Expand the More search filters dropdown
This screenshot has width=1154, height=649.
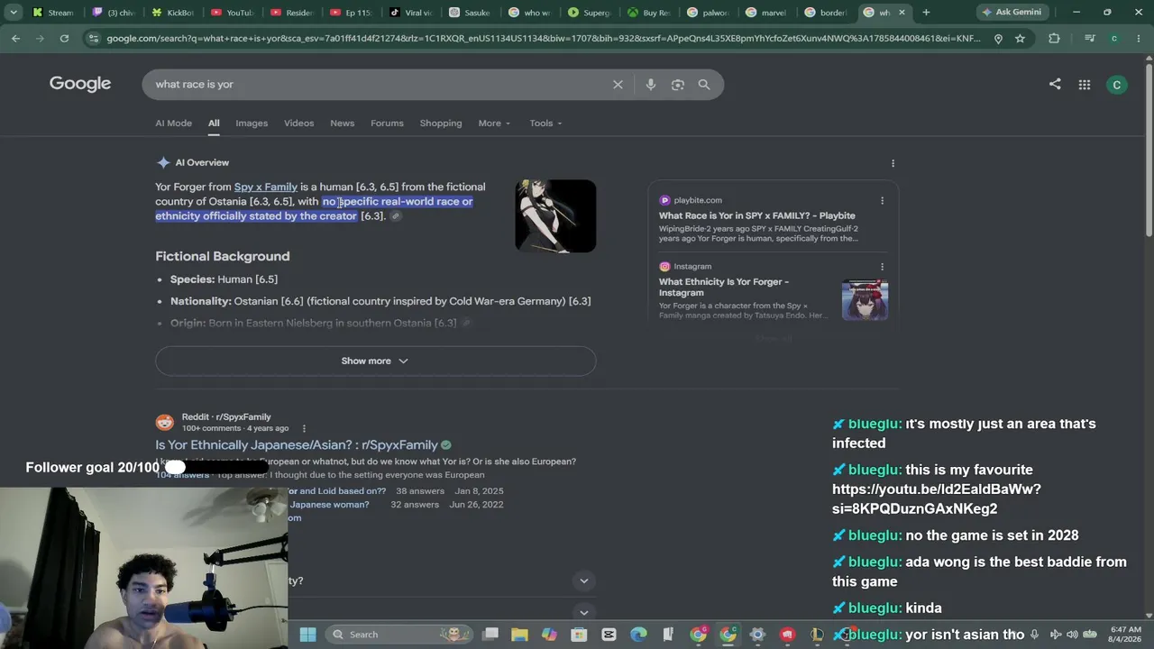point(494,123)
